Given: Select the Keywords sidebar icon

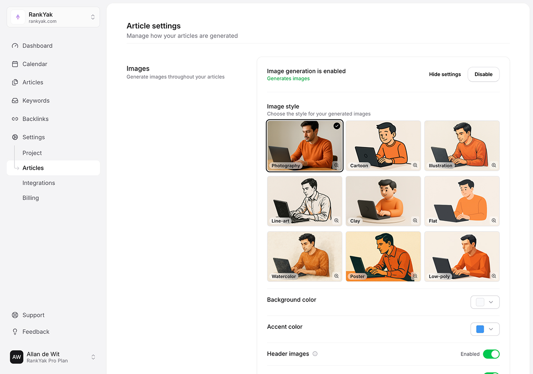Looking at the screenshot, I should point(15,101).
